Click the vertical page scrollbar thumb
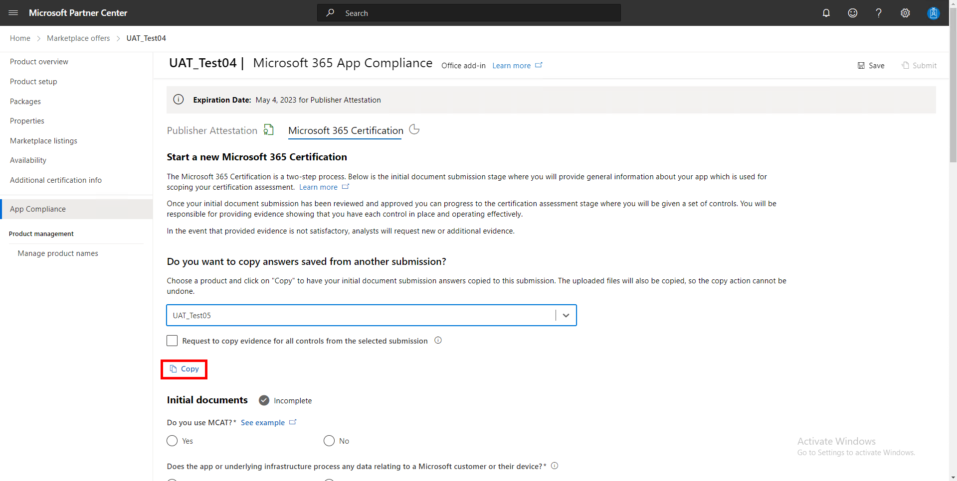Screen dimensions: 957x481 [x=953, y=85]
